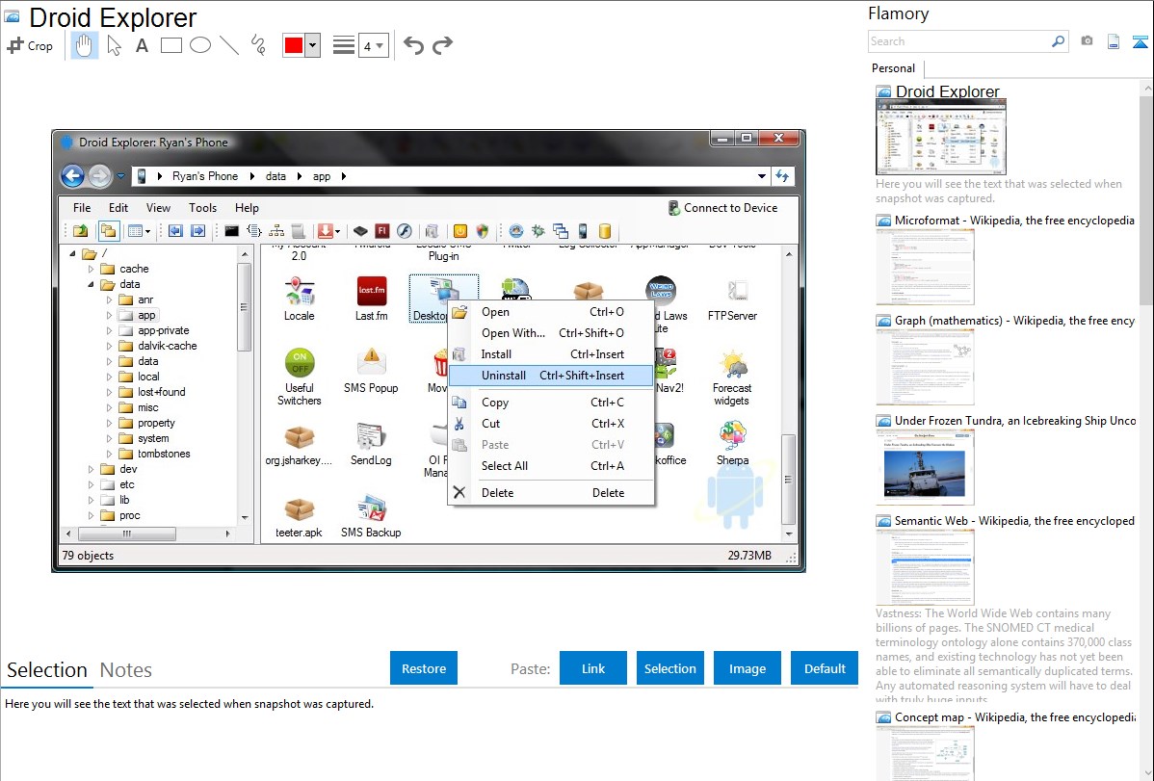Open the Droid Explorer snapshot thumbnail
The width and height of the screenshot is (1154, 781).
tap(940, 138)
